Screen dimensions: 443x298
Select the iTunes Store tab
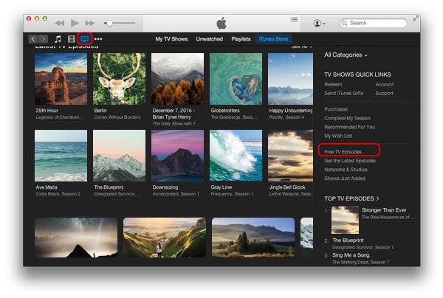273,39
